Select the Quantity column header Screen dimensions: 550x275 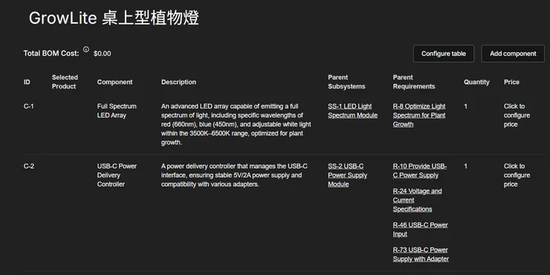[476, 82]
